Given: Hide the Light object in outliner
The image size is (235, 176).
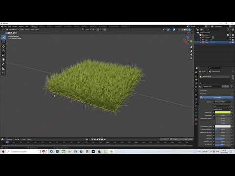Looking at the screenshot, I should click(231, 40).
